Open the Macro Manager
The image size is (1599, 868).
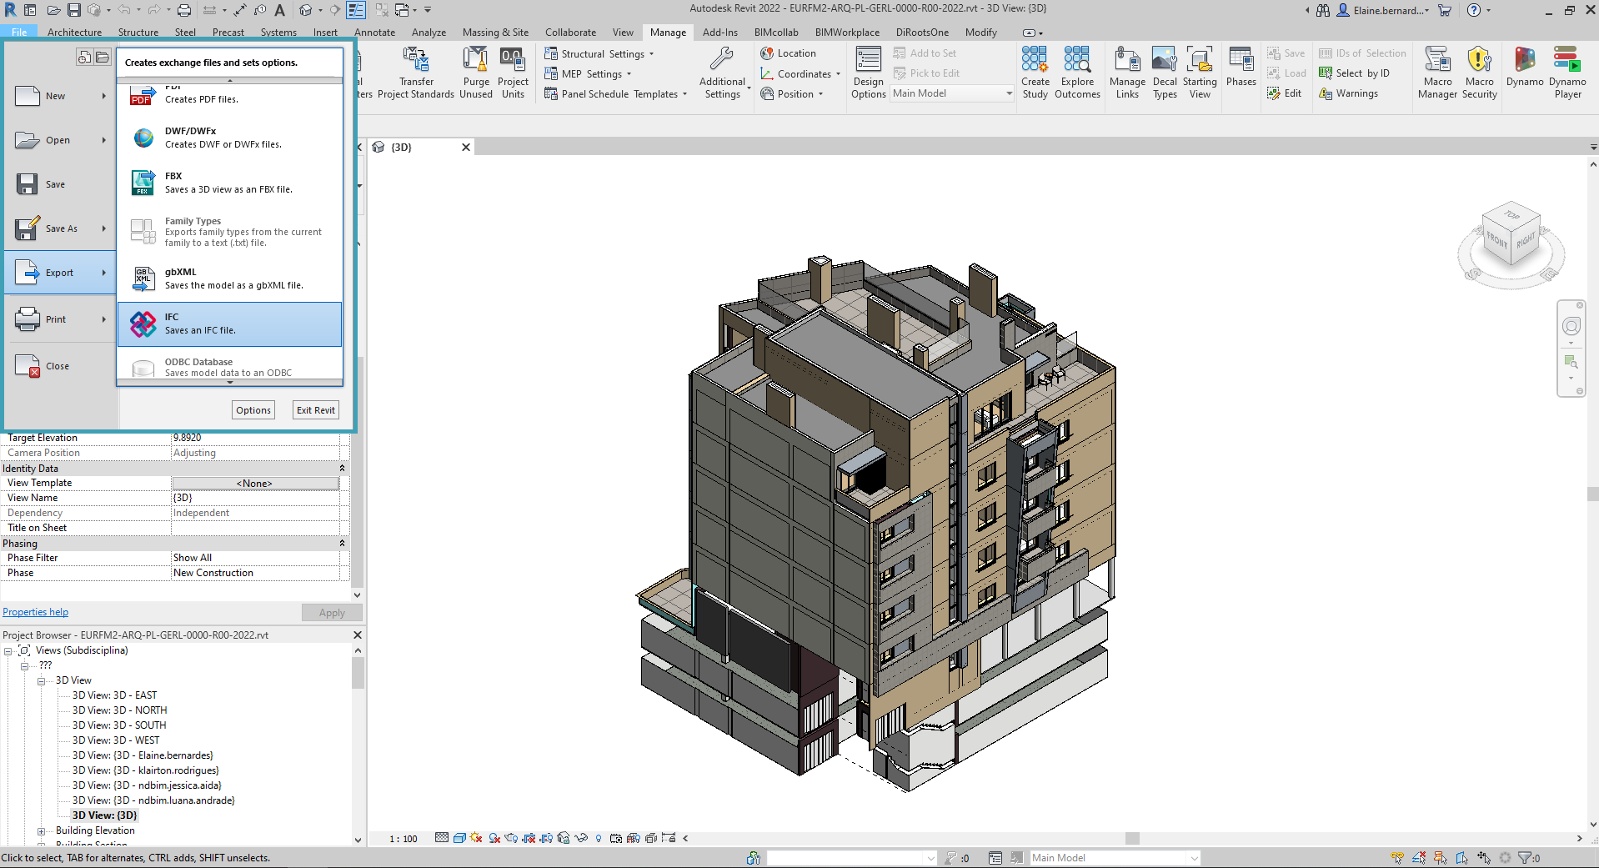click(1436, 73)
